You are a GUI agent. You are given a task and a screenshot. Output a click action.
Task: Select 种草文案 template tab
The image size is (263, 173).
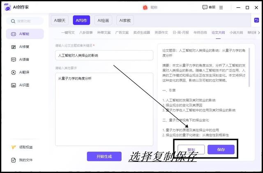pos(104,32)
